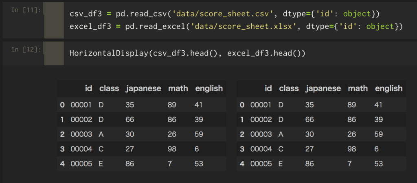Click class E in the left table
The height and width of the screenshot is (183, 417).
(101, 164)
